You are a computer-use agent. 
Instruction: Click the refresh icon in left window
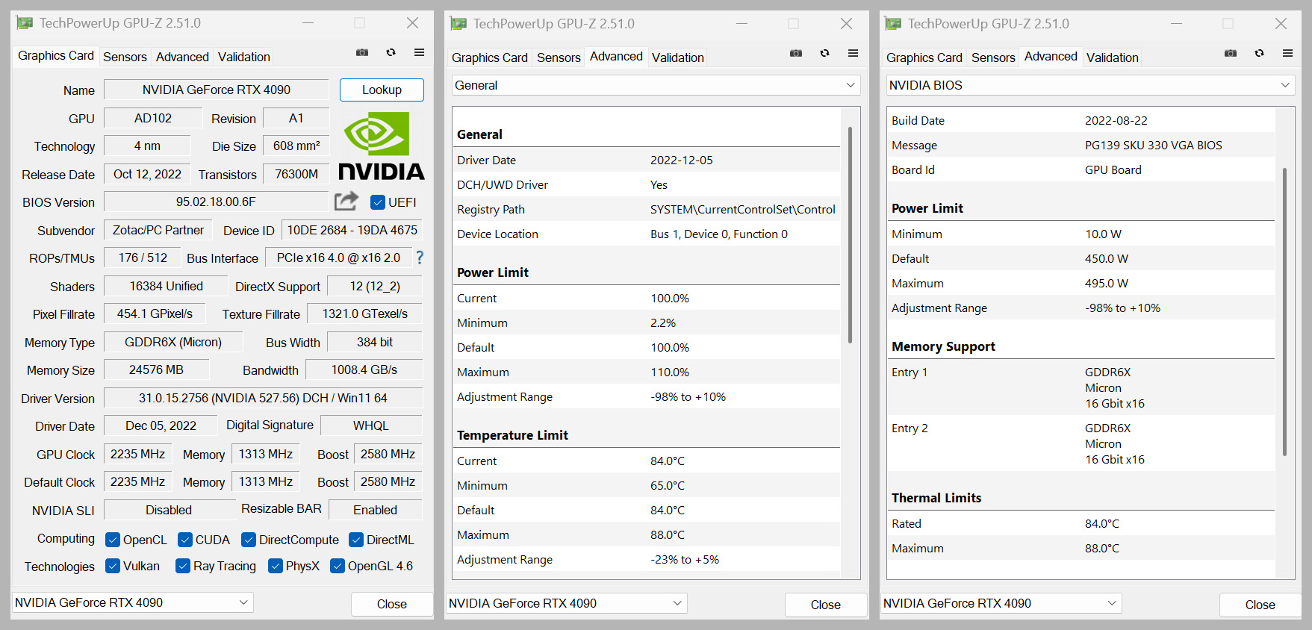point(391,52)
